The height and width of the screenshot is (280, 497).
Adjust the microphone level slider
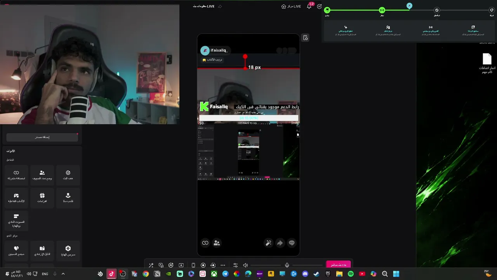307,265
